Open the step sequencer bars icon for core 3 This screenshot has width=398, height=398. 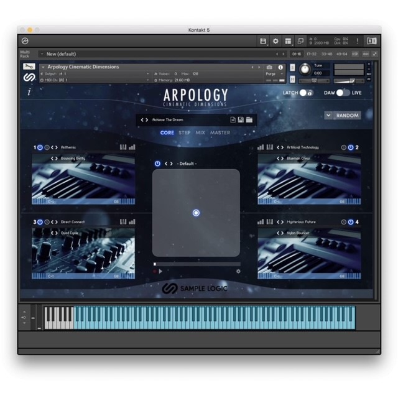(123, 221)
